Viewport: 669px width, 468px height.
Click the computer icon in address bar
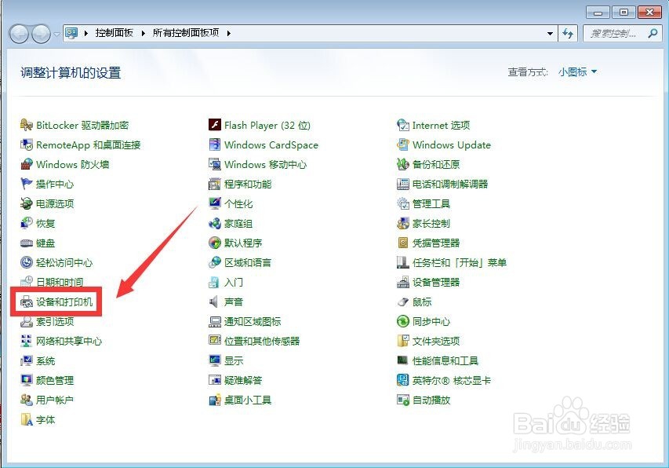tap(71, 33)
